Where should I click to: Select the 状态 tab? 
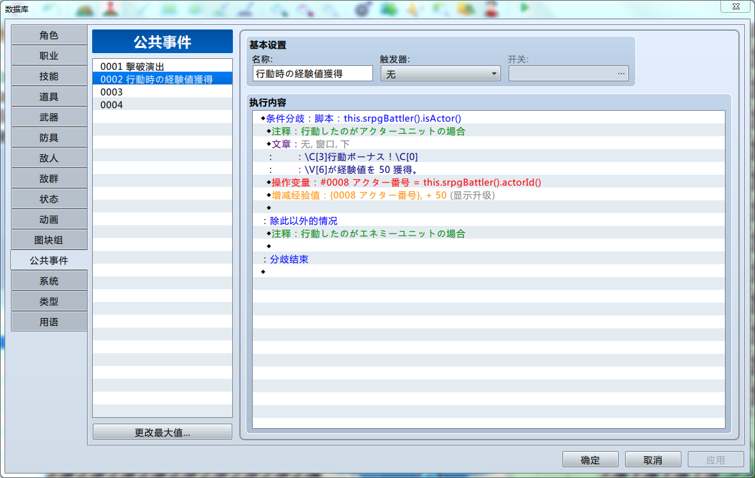click(49, 199)
